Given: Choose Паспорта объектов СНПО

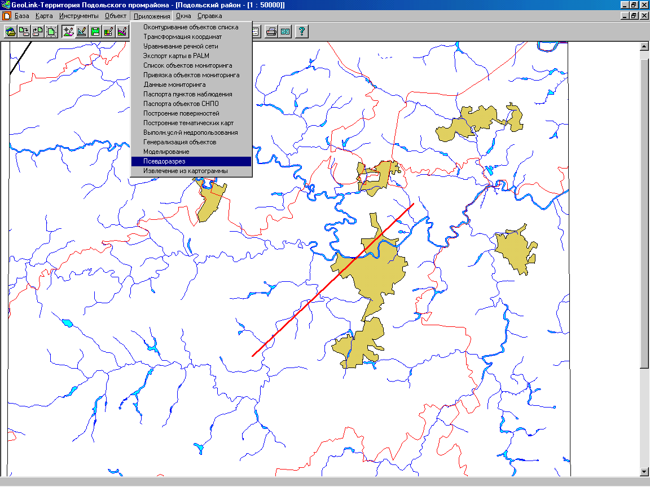Looking at the screenshot, I should [x=191, y=104].
